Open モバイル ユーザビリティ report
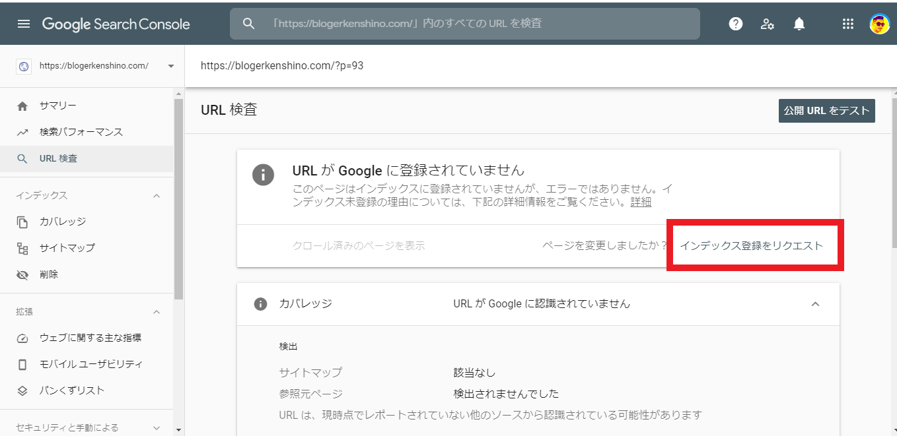The height and width of the screenshot is (436, 897). pyautogui.click(x=87, y=364)
